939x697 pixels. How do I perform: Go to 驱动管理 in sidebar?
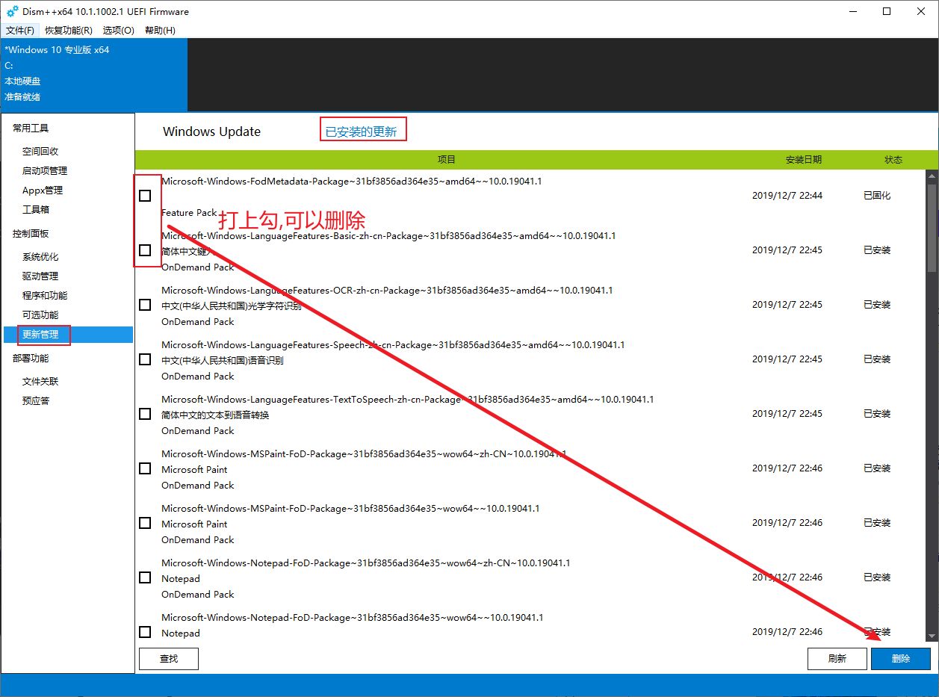pyautogui.click(x=40, y=276)
